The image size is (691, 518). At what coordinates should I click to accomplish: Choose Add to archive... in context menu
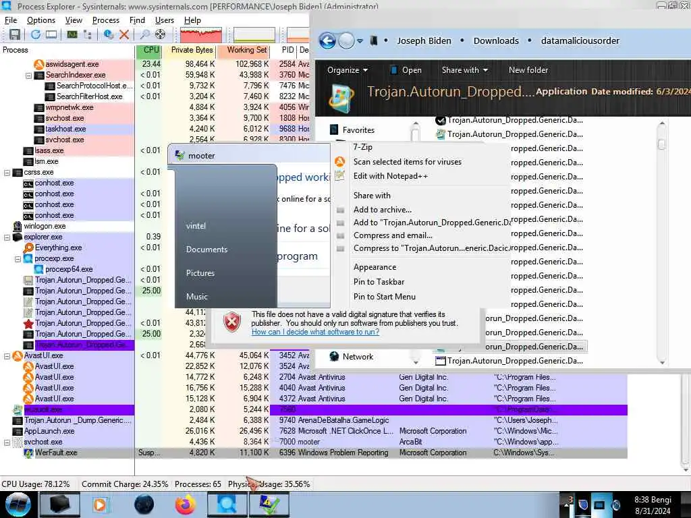click(382, 210)
